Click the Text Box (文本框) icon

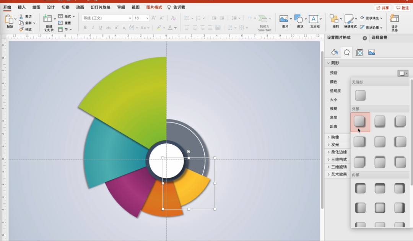pos(314,19)
